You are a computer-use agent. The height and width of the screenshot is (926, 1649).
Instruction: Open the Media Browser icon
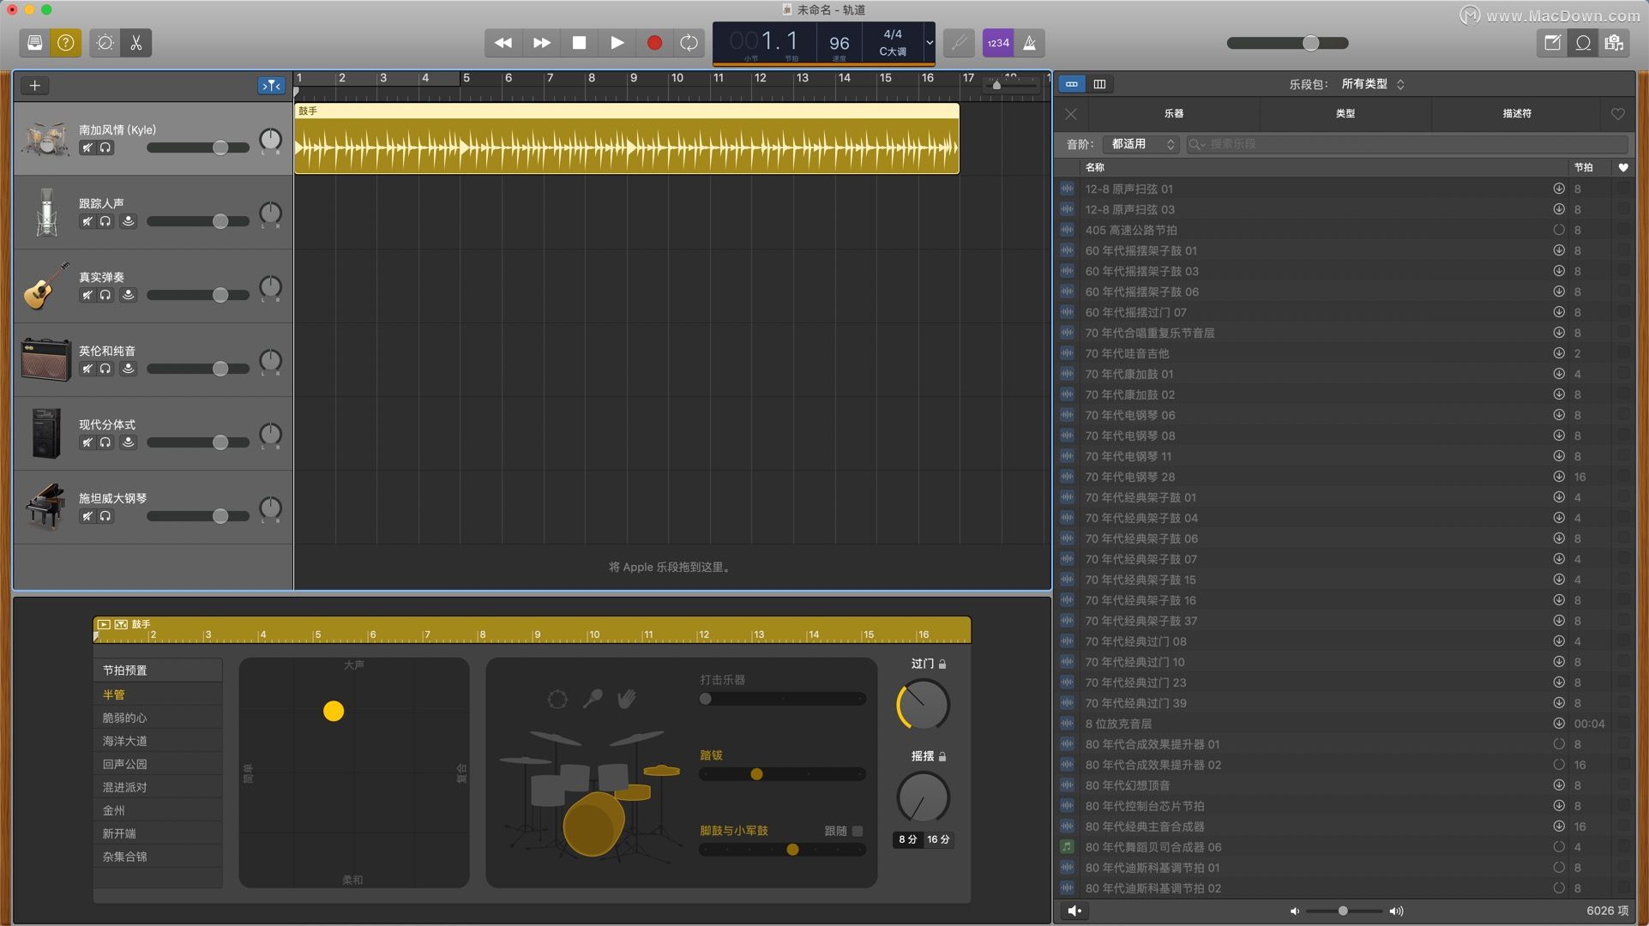point(1615,43)
